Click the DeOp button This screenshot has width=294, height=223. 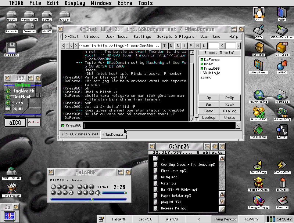230,98
